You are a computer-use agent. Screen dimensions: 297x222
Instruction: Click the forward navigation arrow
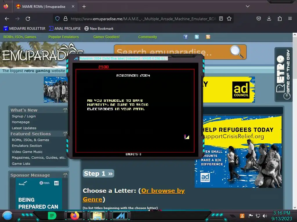click(x=17, y=19)
